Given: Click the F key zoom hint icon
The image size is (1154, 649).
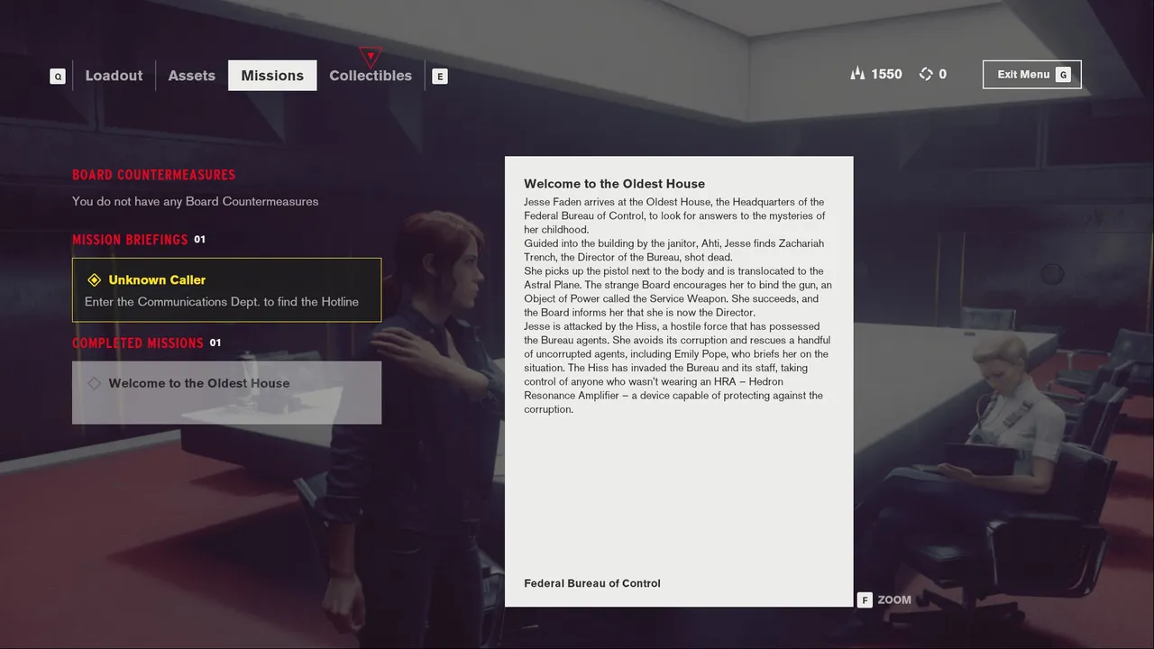Looking at the screenshot, I should click(865, 599).
